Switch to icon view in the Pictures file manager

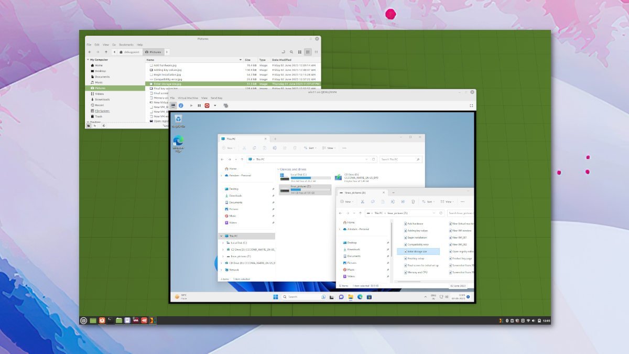[300, 52]
